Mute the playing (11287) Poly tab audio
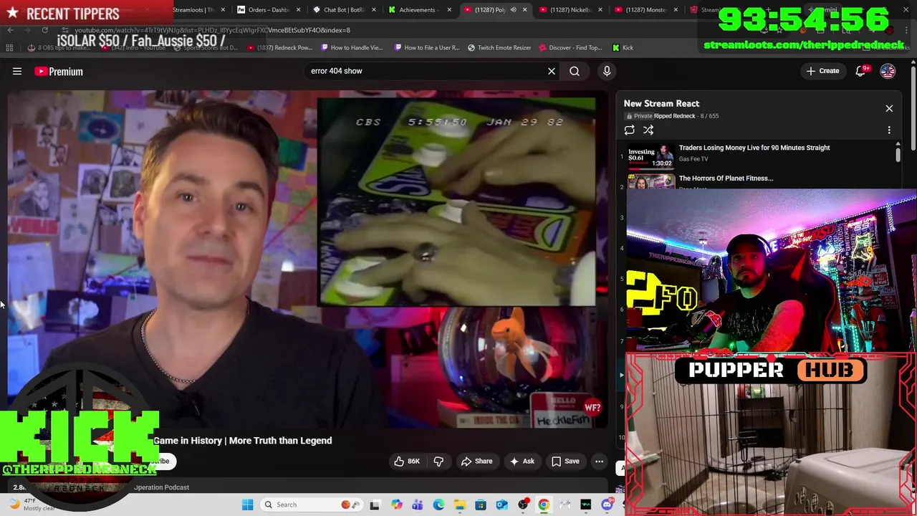Viewport: 917px width, 516px height. click(x=513, y=10)
